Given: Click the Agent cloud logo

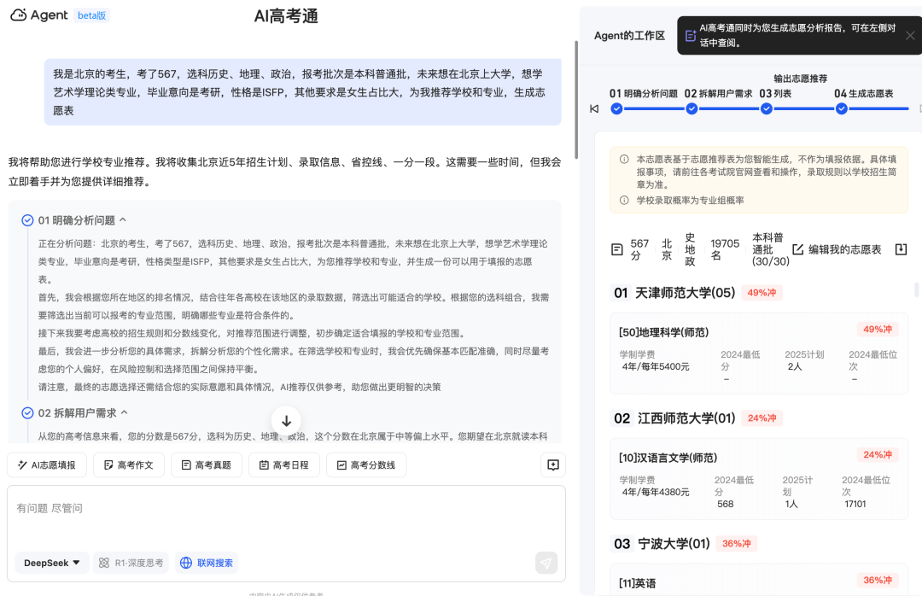Looking at the screenshot, I should (20, 15).
